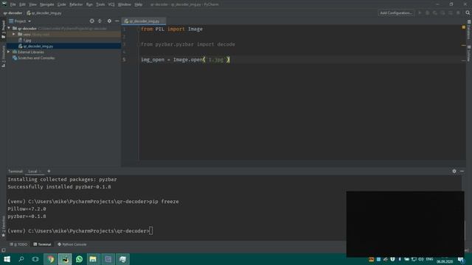Screen dimensions: 472x265
Task: Open the Project view dropdown
Action: 20,21
